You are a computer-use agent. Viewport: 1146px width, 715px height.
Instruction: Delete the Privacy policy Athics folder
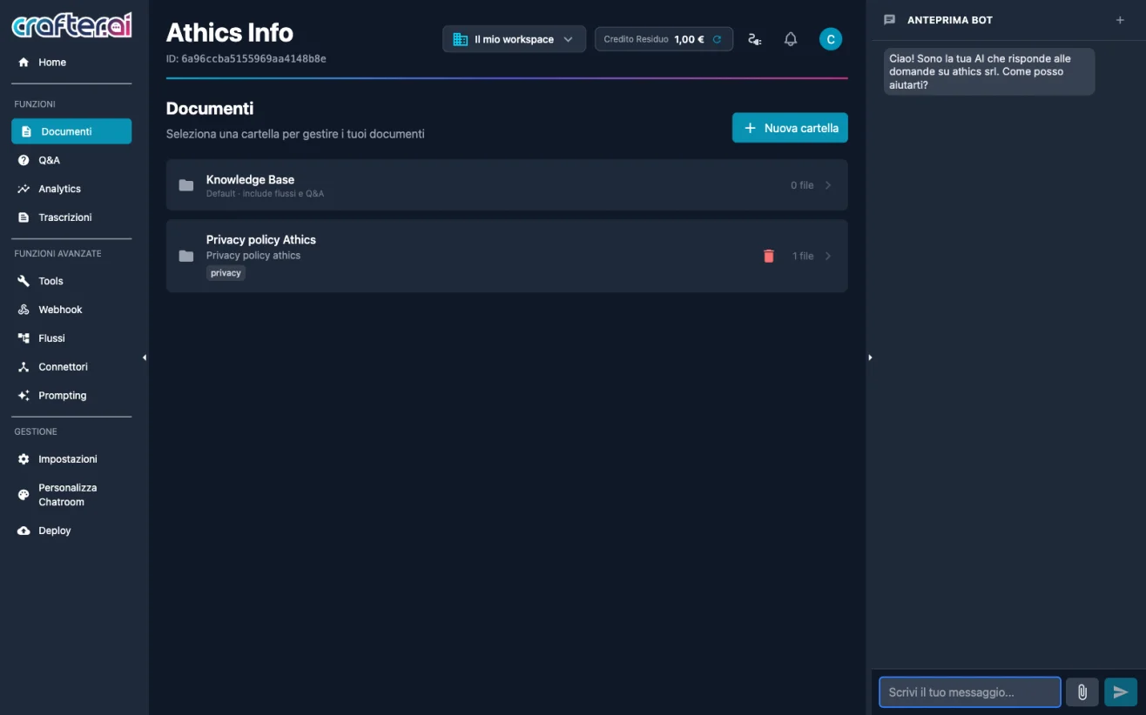(x=769, y=256)
